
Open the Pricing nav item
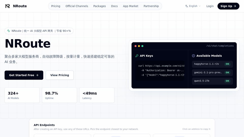tap(56, 6)
